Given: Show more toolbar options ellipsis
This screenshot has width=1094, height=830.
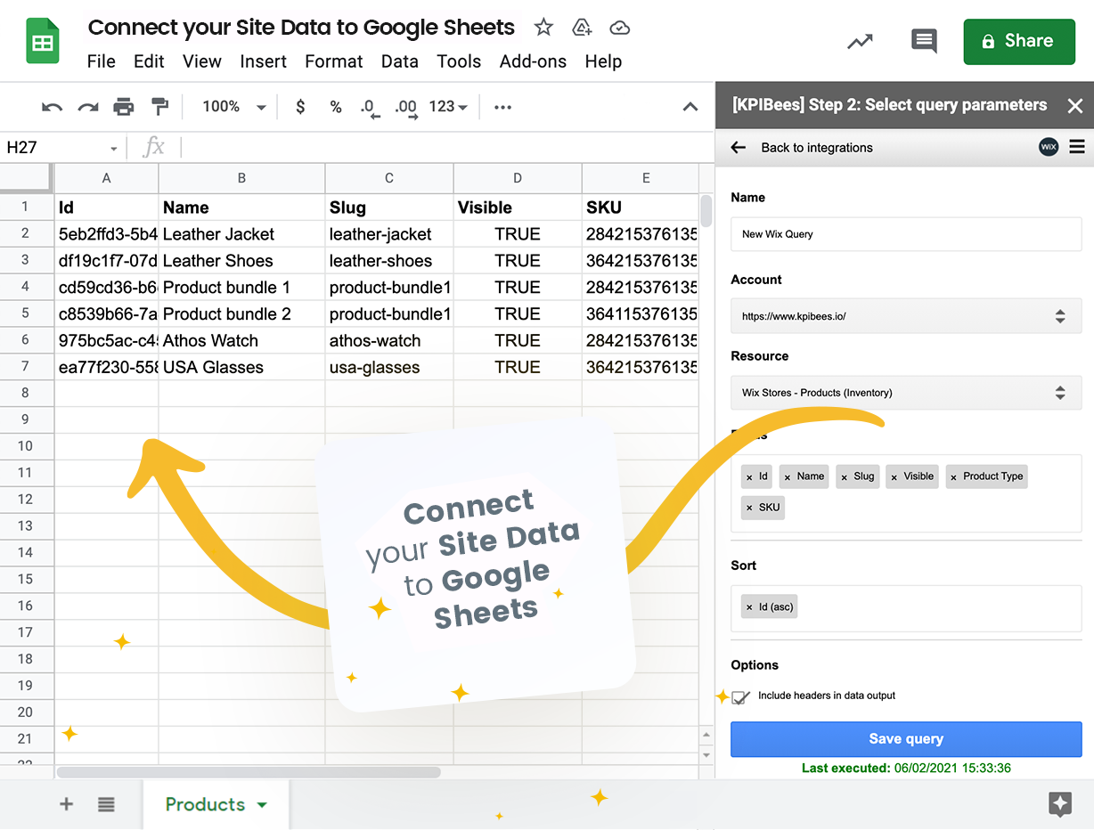Looking at the screenshot, I should point(502,107).
